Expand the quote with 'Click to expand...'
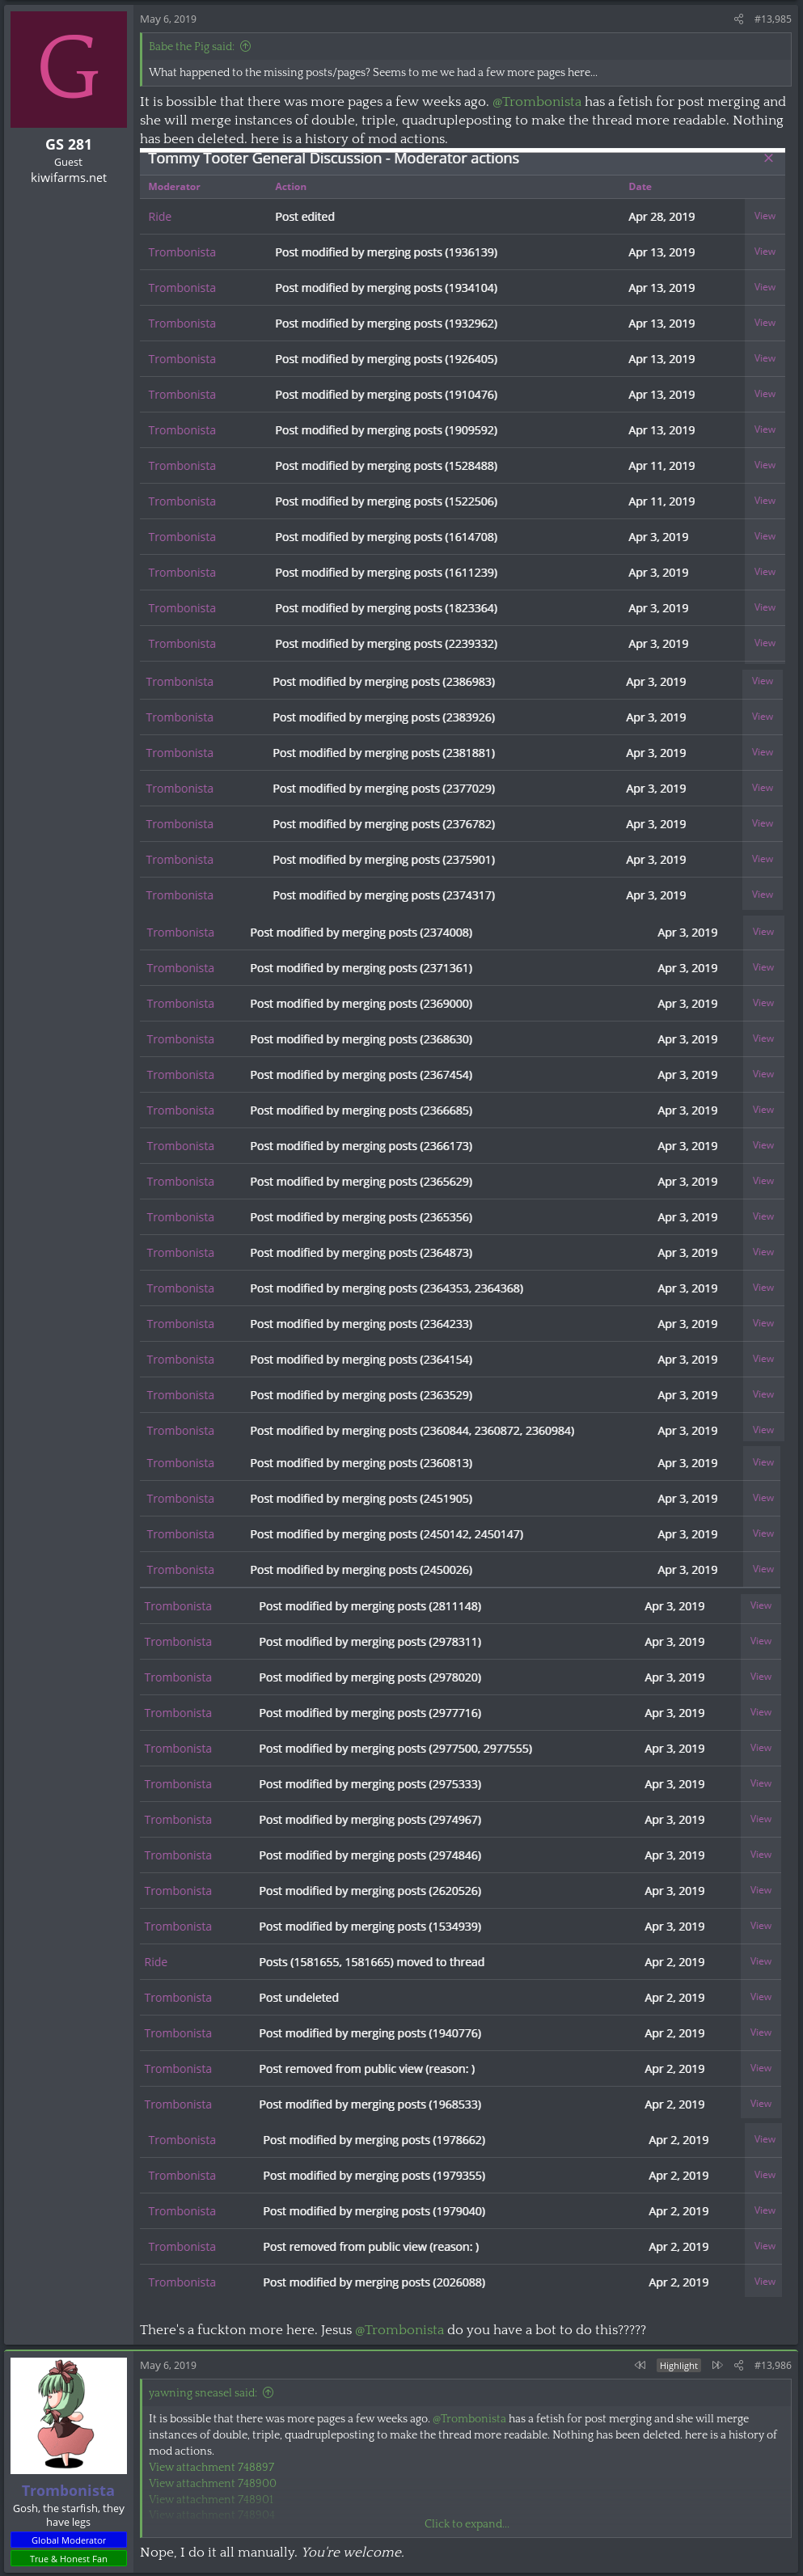 (466, 2523)
